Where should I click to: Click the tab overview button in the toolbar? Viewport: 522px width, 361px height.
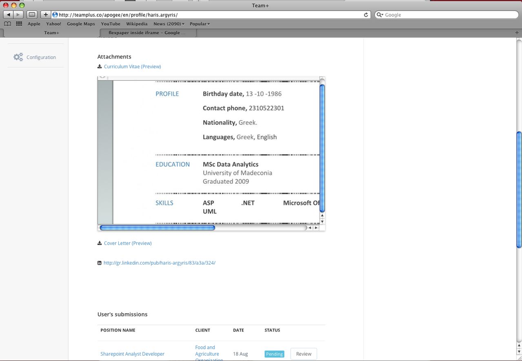tap(31, 14)
